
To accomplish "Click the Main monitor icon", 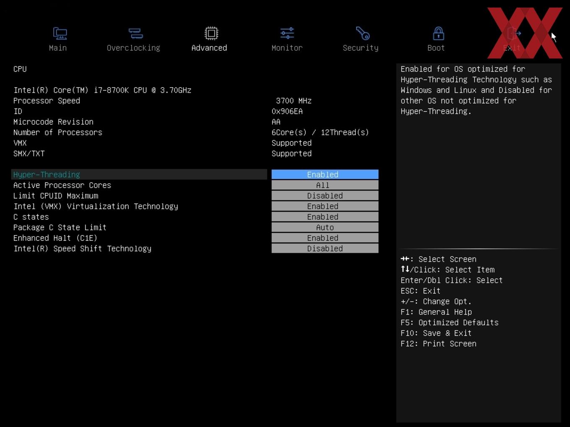I will tap(60, 33).
